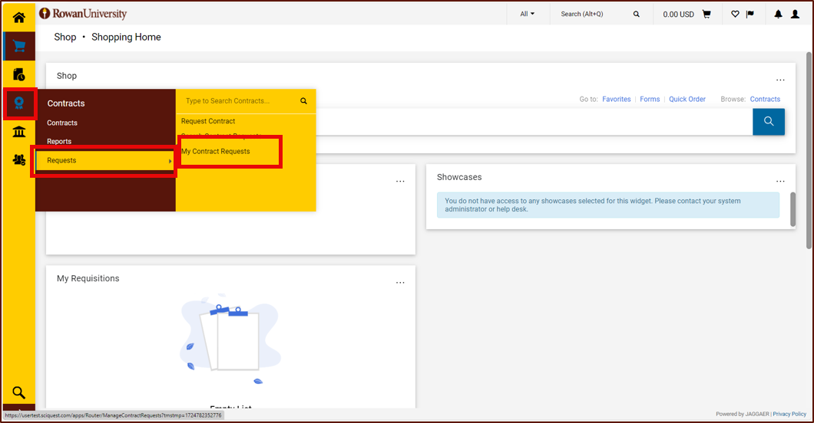Click the Showcases heading
Image resolution: width=814 pixels, height=423 pixels.
[x=459, y=177]
